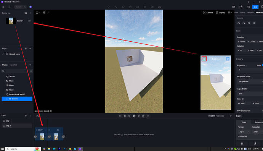Image resolution: width=263 pixels, height=151 pixels.
Task: Click the Scene 1 thumbnail
Action: (x=11, y=21)
